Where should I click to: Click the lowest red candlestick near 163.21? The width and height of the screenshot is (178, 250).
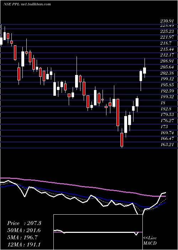(122, 140)
